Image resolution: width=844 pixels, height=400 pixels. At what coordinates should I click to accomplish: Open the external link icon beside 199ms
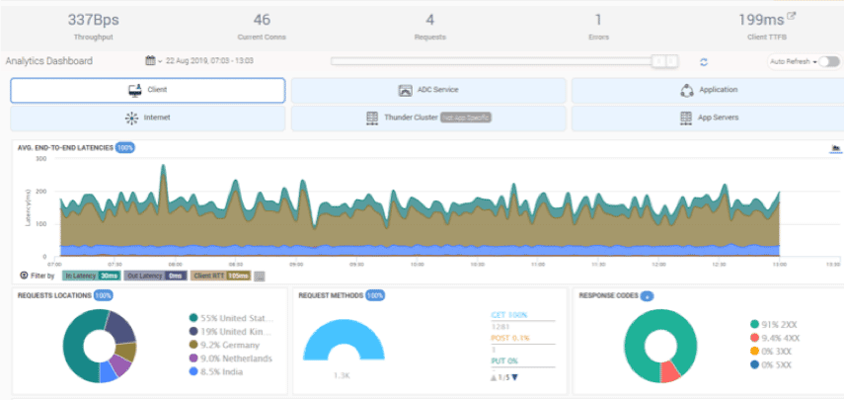791,16
